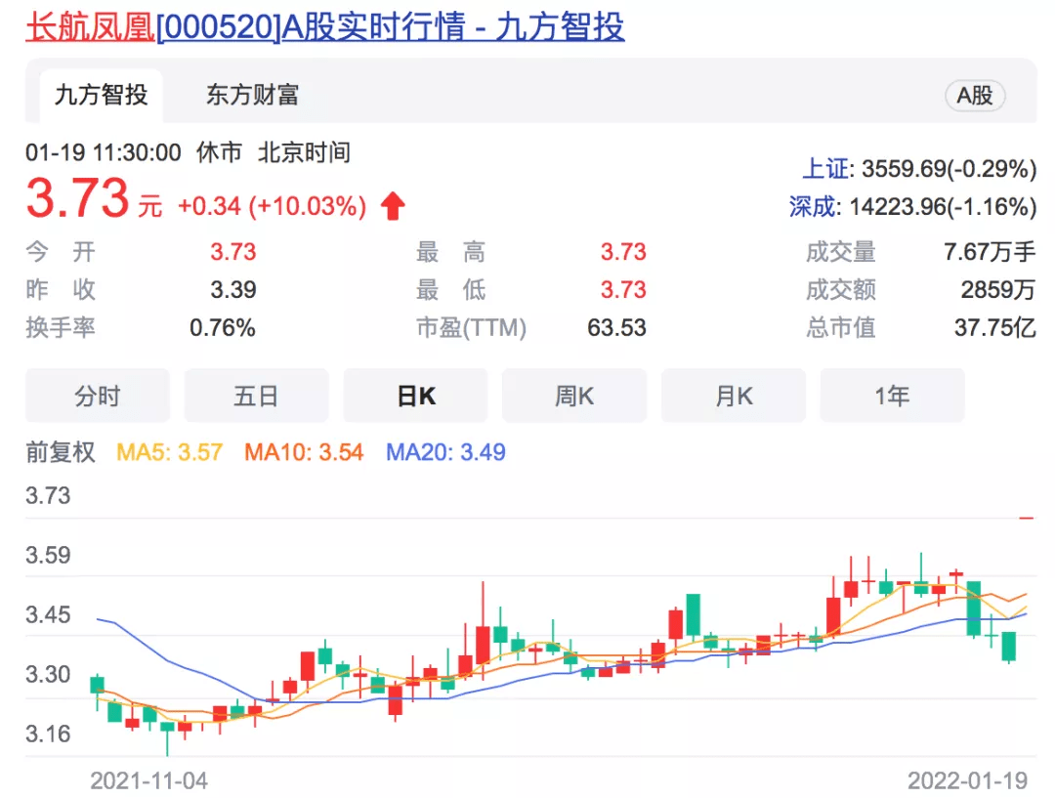
Task: Open the 长航凤凰 real-time quote title link
Action: [324, 26]
